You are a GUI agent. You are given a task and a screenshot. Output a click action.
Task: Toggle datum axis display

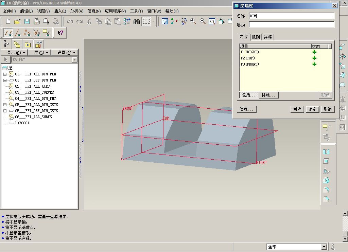pyautogui.click(x=18, y=33)
